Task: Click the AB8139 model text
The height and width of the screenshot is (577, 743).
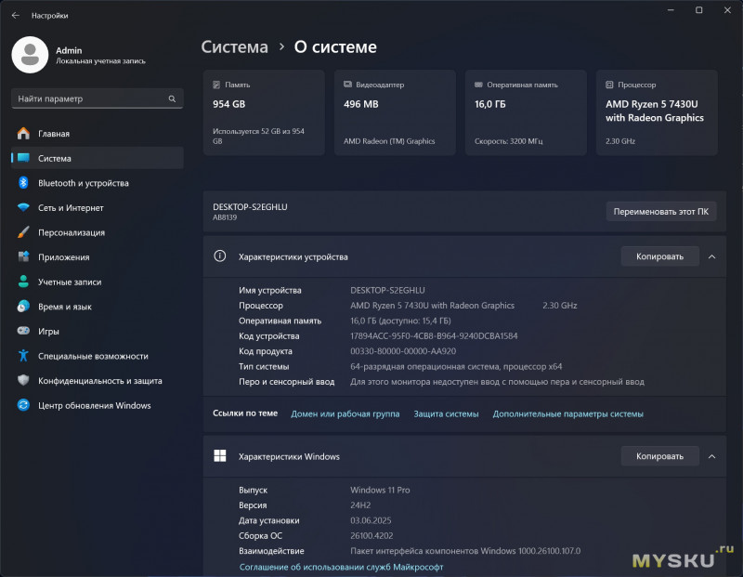Action: 225,217
